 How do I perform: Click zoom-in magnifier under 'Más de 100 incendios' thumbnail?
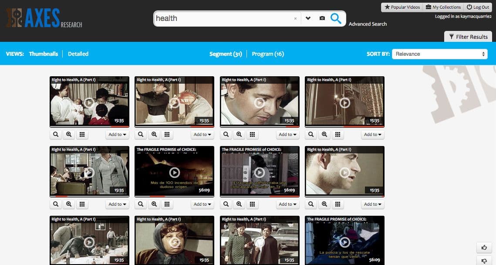(x=154, y=204)
